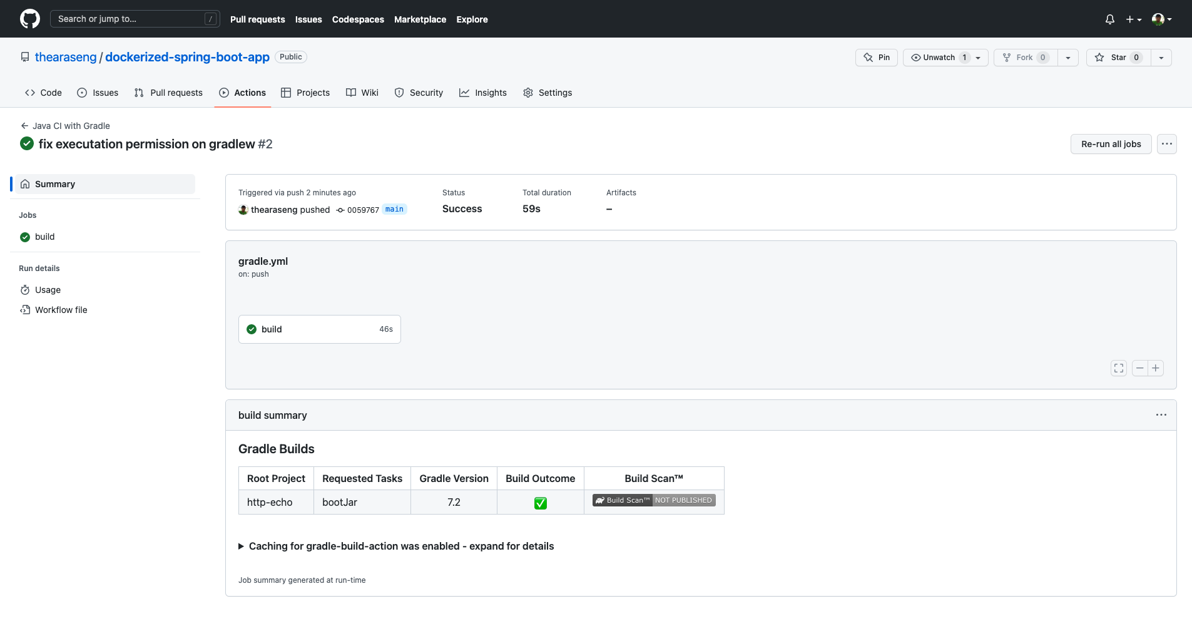Go back to Java CI with Gradle
The image size is (1192, 626).
[x=65, y=126]
